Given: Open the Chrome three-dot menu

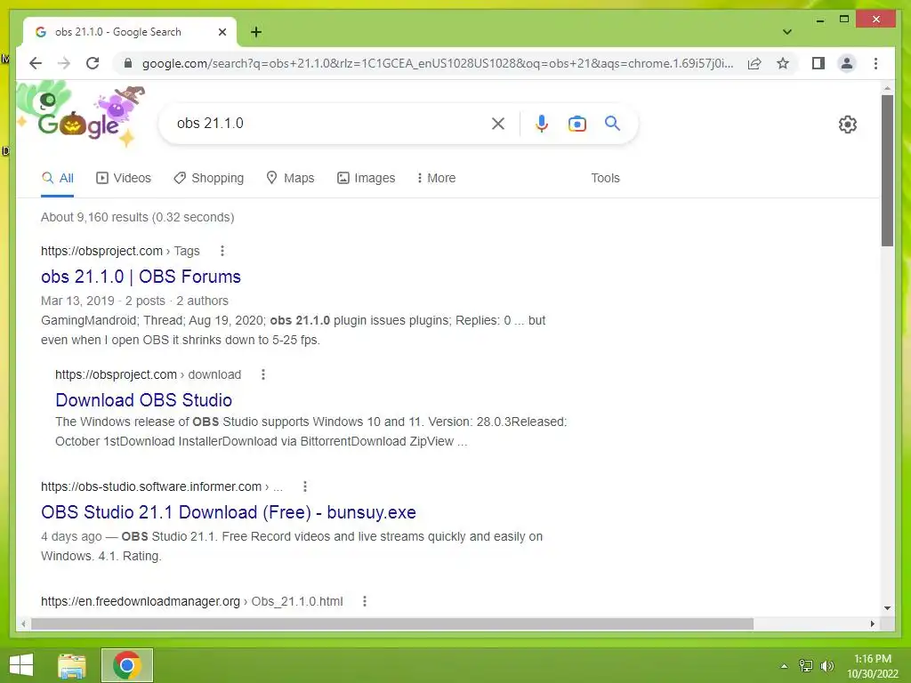Looking at the screenshot, I should pyautogui.click(x=875, y=63).
